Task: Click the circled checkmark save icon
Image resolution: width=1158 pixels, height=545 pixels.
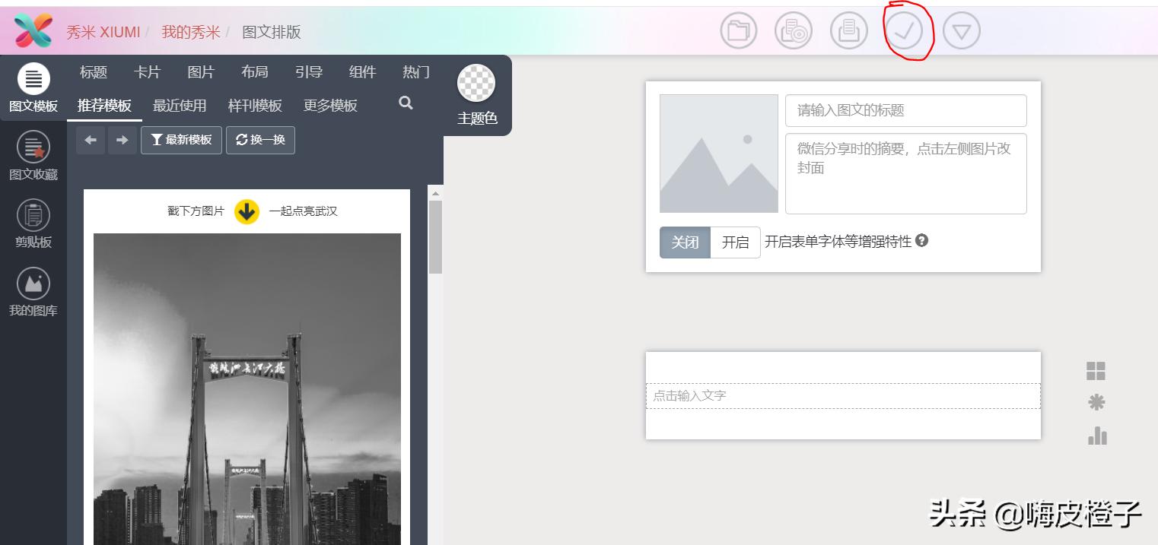Action: tap(905, 30)
